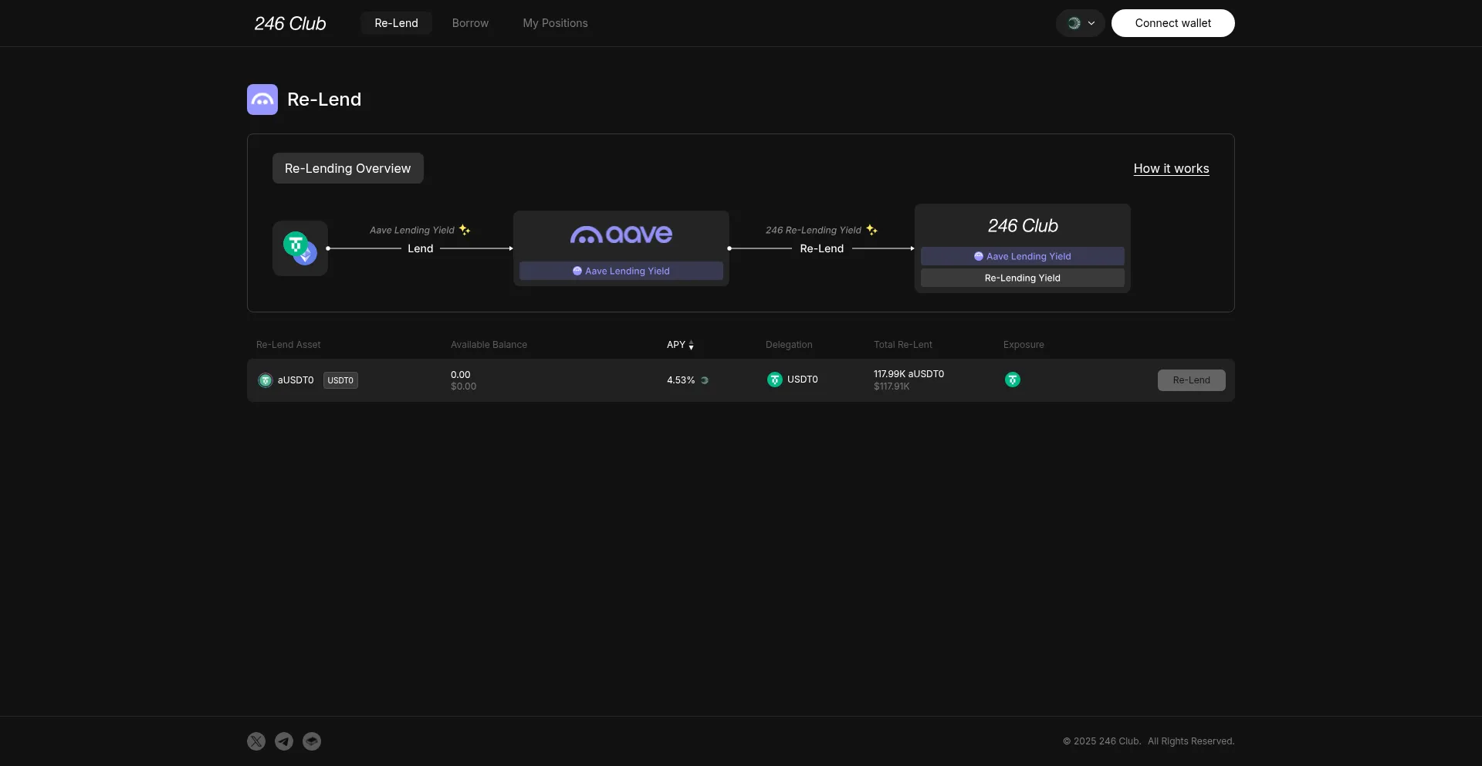The width and height of the screenshot is (1482, 766).
Task: Click the aUSDT0 asset icon in table row
Action: point(266,380)
